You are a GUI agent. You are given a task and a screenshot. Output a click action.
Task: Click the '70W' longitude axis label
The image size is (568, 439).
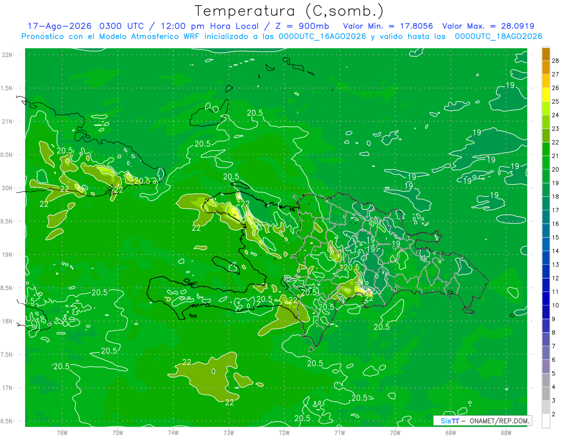click(395, 432)
